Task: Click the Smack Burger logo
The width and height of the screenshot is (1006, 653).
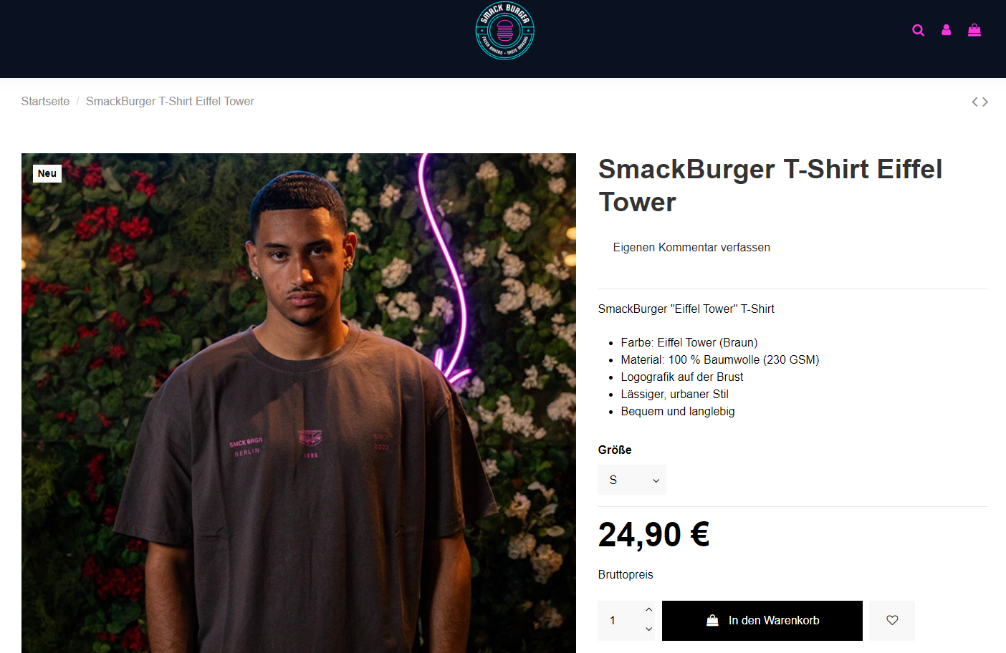Action: coord(505,32)
